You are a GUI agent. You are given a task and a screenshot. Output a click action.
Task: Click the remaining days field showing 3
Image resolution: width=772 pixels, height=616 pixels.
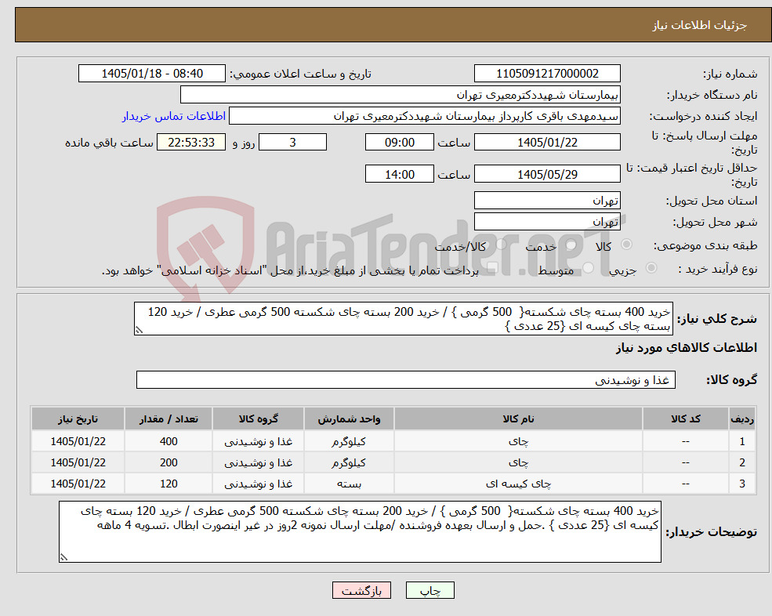(292, 143)
